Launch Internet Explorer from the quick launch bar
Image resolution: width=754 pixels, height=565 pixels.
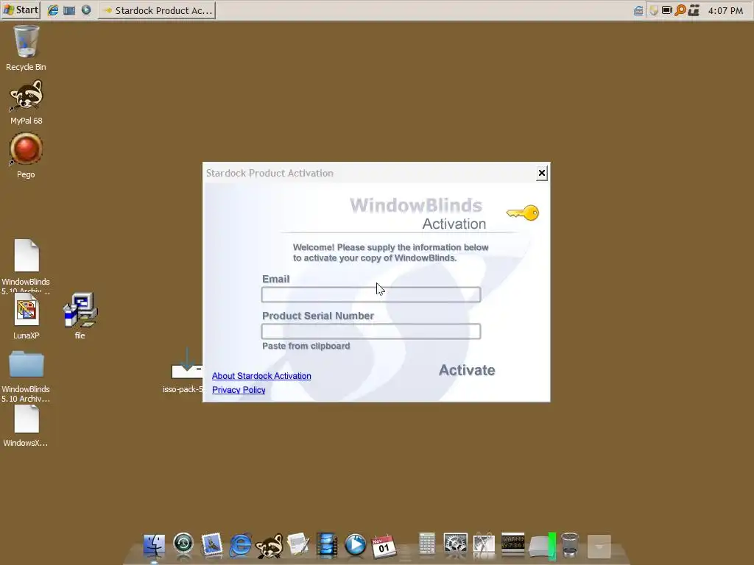coord(53,10)
